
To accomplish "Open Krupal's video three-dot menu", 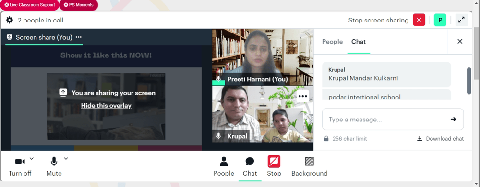I will (x=302, y=96).
